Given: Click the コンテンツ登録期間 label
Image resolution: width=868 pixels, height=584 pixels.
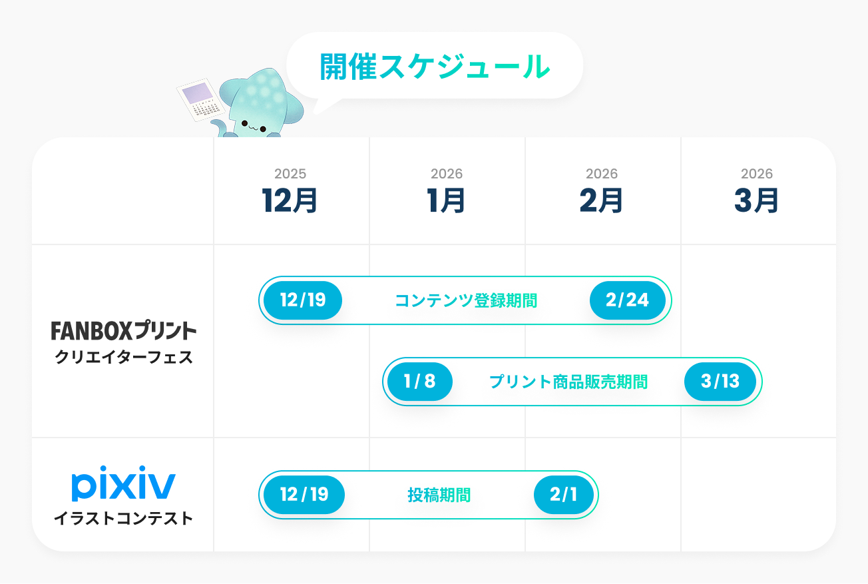Looking at the screenshot, I should tap(466, 301).
